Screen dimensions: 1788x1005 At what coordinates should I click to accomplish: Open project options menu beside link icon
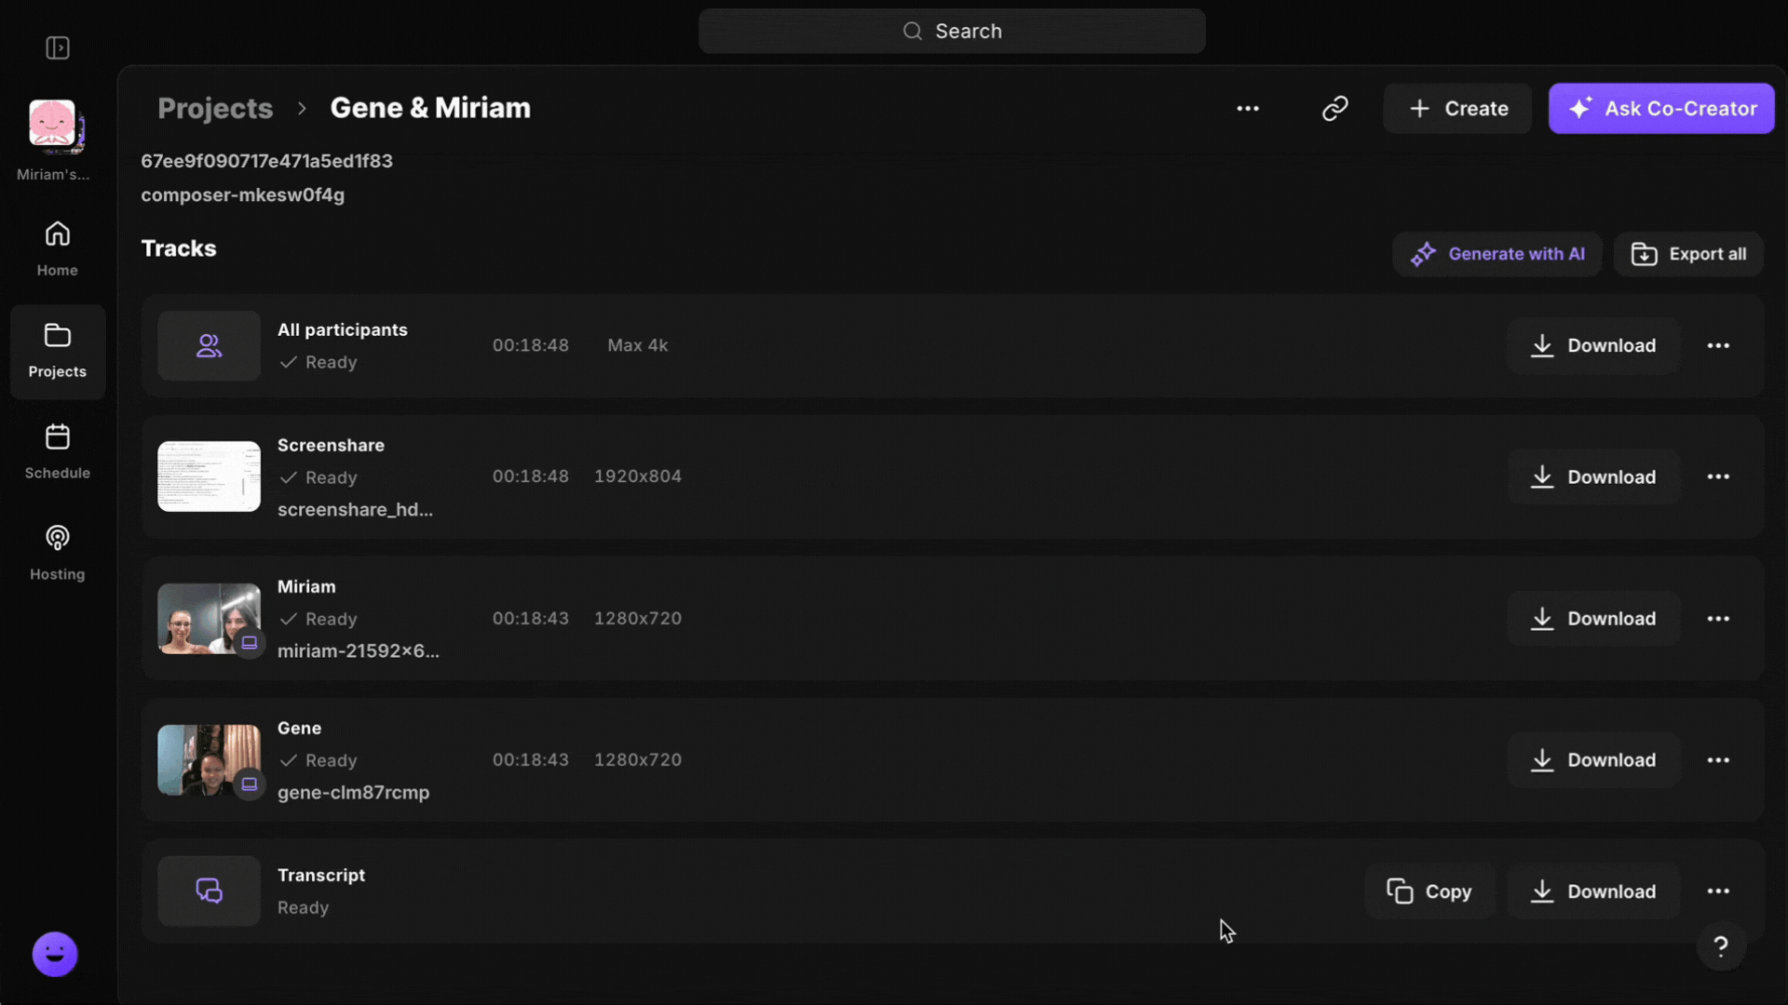1248,109
